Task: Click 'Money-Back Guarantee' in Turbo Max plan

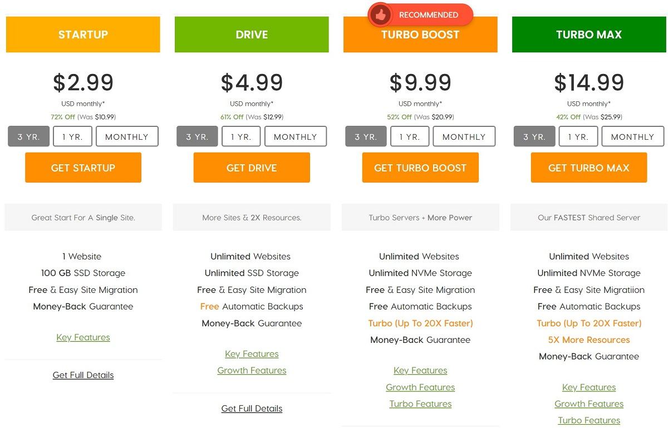Action: coord(589,357)
